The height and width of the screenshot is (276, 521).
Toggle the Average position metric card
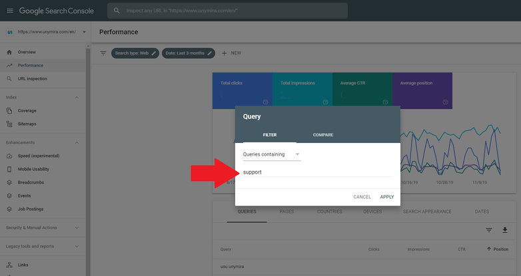422,90
